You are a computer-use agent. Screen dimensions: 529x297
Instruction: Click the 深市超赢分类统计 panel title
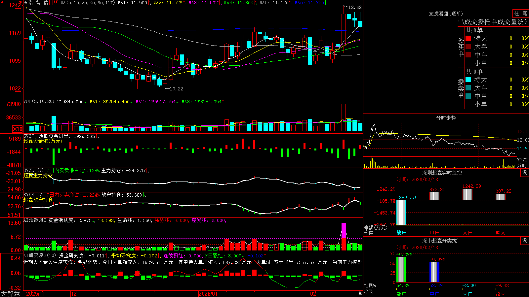click(x=442, y=241)
